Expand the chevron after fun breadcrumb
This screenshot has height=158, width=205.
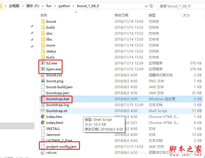(x=55, y=6)
